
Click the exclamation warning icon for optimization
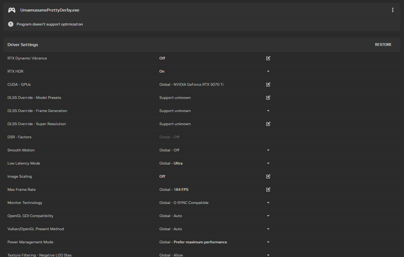[11, 24]
